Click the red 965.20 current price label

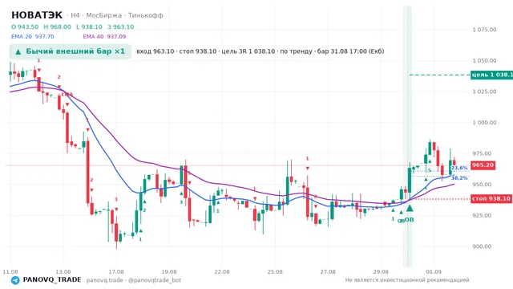483,165
